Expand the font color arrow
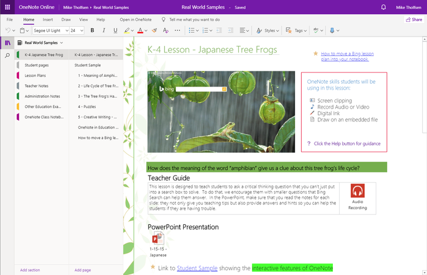 click(x=146, y=30)
